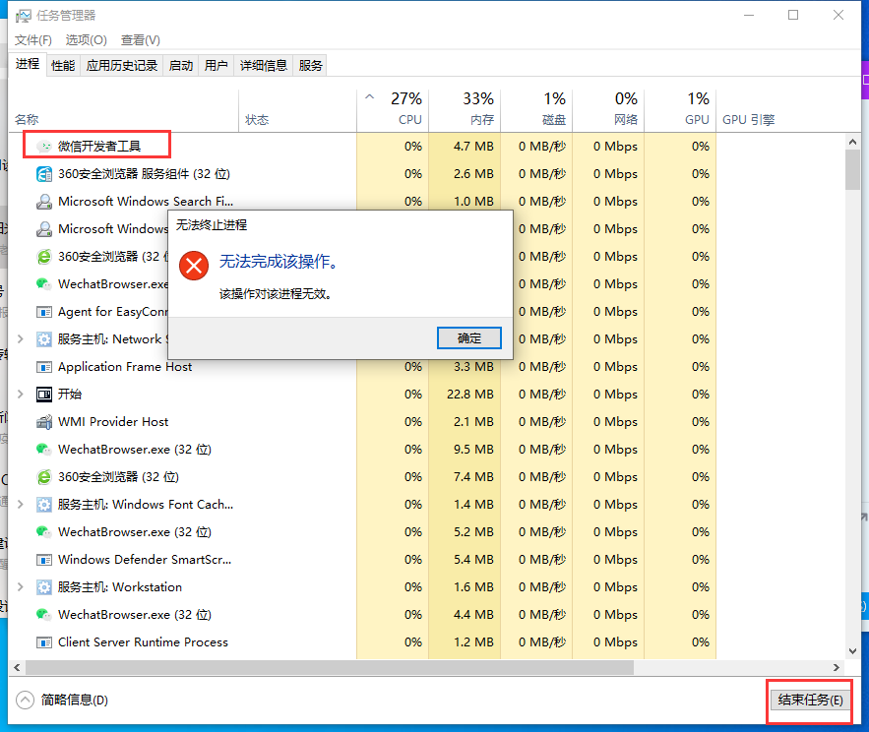
Task: Click the WechatBrowser.exe icon with 5.2 MB memory
Action: [43, 532]
